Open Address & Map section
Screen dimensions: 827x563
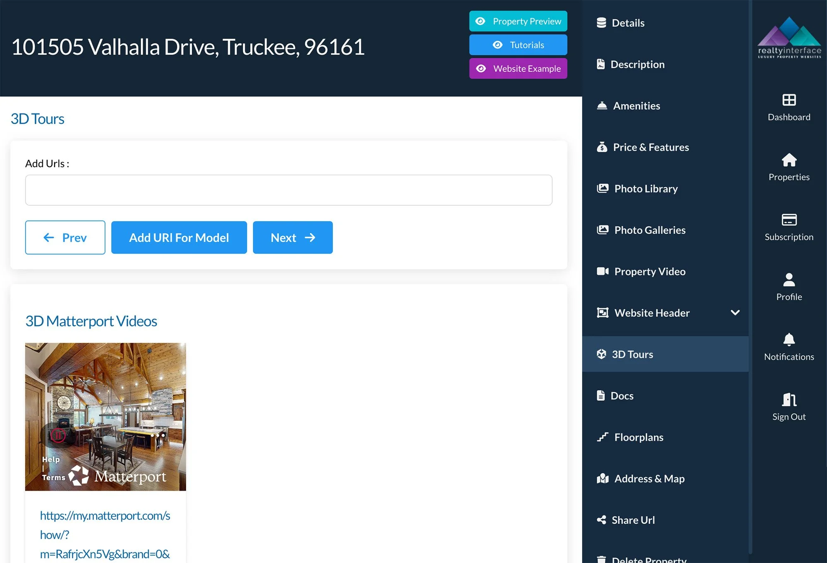click(649, 479)
